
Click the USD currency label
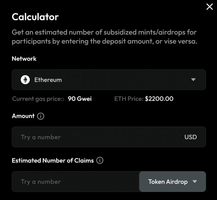[x=191, y=137]
